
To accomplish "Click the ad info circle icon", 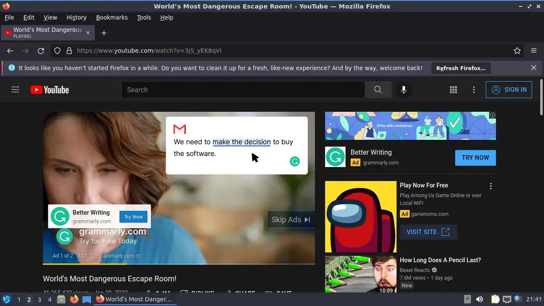I will (91, 256).
